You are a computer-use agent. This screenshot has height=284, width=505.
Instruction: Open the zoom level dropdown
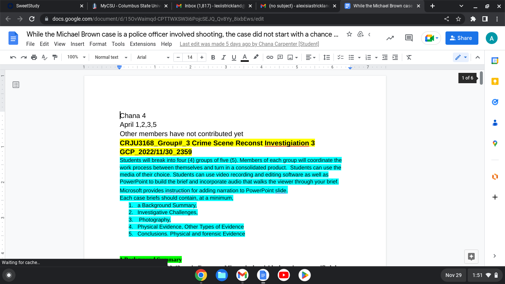point(77,57)
